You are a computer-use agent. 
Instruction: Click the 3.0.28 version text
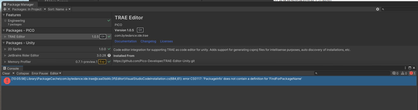tap(101, 55)
